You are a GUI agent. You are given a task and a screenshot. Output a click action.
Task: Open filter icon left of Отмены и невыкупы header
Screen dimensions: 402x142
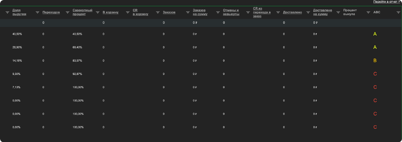click(x=218, y=12)
